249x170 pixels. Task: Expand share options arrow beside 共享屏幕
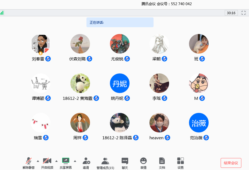75,161
